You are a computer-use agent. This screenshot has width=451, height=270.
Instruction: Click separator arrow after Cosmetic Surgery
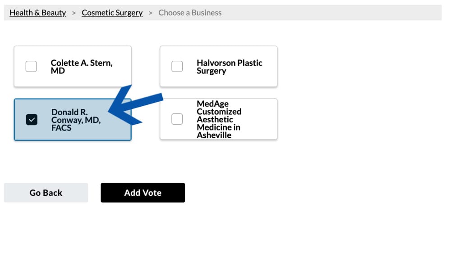(x=151, y=13)
